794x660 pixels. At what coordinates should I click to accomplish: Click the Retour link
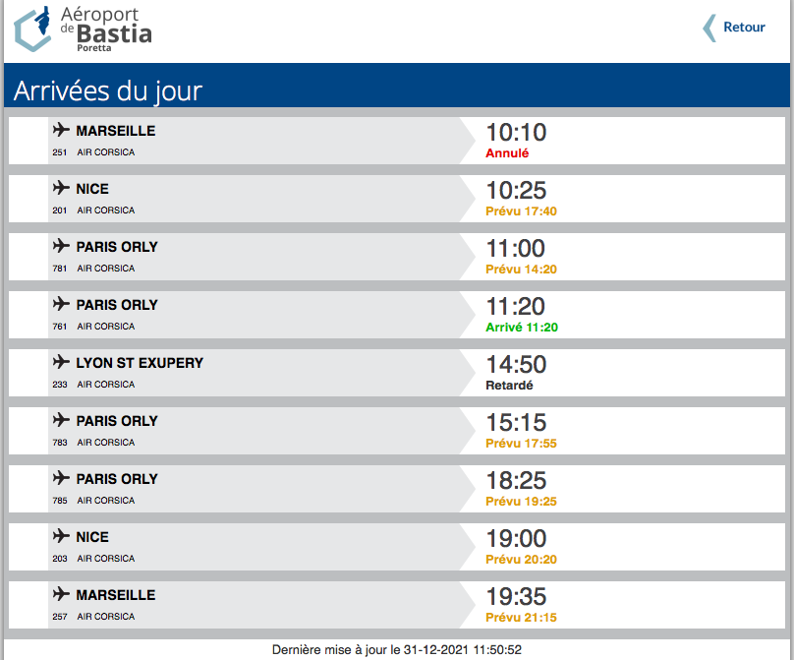(x=744, y=28)
